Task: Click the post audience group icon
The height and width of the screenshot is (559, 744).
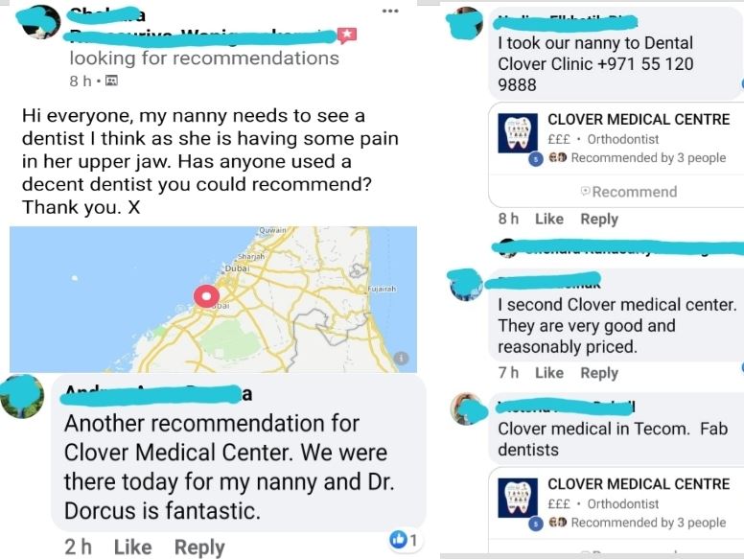Action: pyautogui.click(x=111, y=81)
